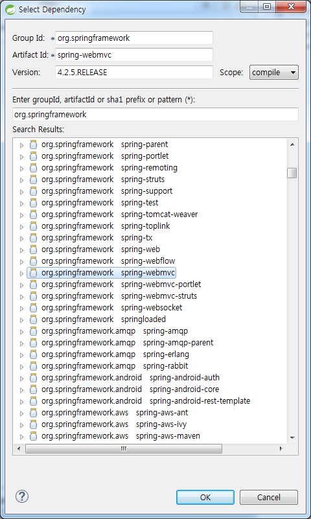Click the horizontal scrollbar thumb
The image size is (311, 519).
coord(124,448)
